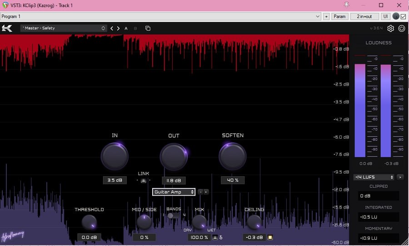This screenshot has width=409, height=246.
Task: Click the OUT gain knob
Action: click(174, 157)
